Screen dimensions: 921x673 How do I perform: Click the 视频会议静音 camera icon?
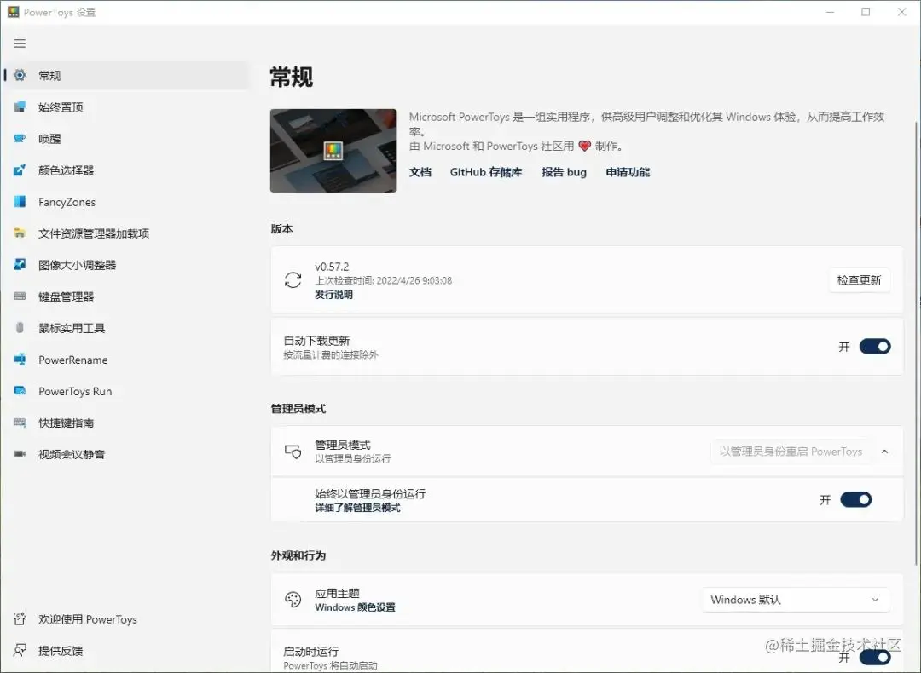pyautogui.click(x=20, y=454)
